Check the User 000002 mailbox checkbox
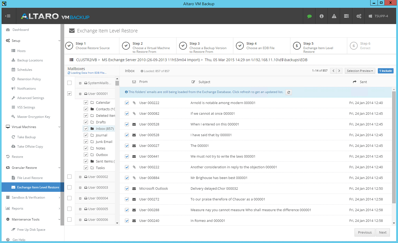The image size is (398, 243). tap(69, 177)
